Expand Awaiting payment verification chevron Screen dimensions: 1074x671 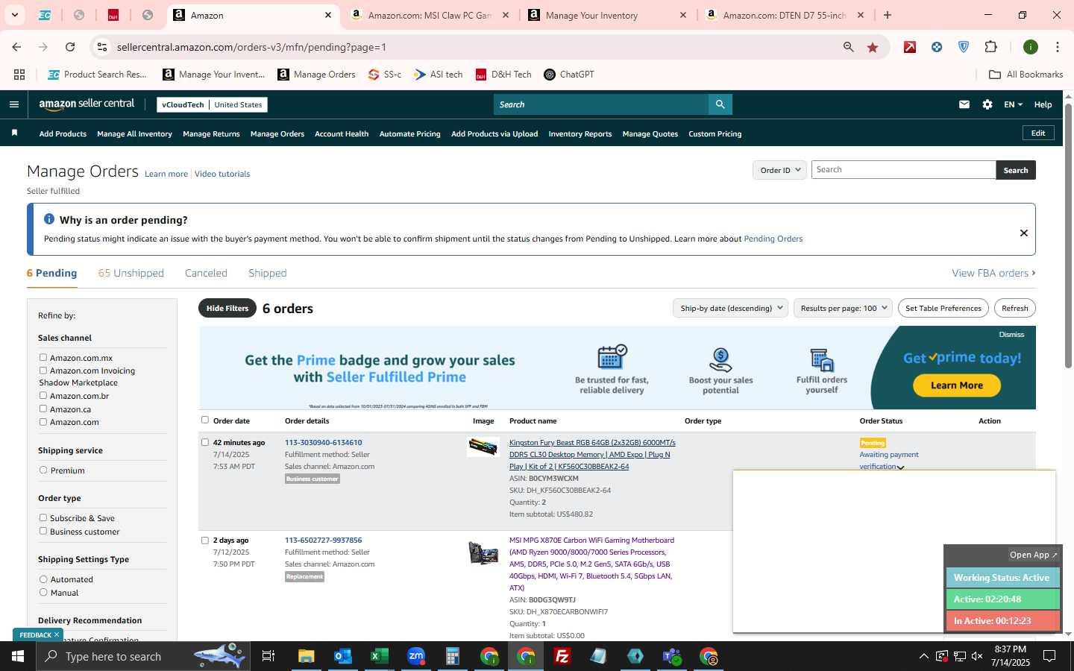coord(901,467)
